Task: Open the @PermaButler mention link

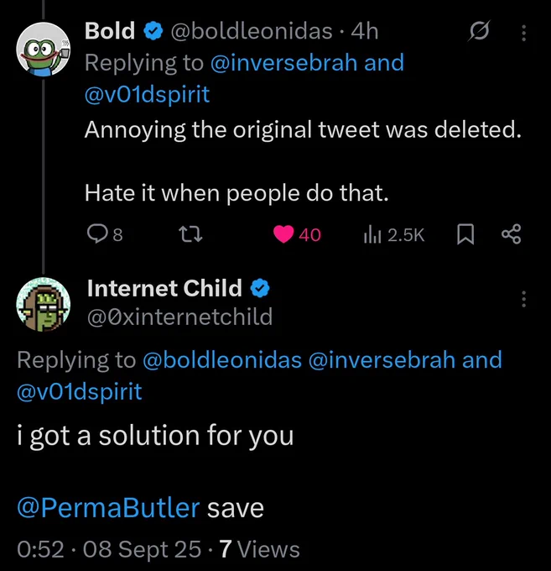Action: (x=108, y=508)
